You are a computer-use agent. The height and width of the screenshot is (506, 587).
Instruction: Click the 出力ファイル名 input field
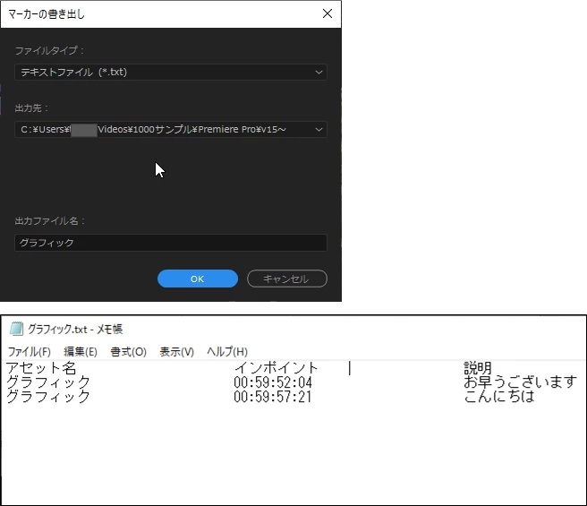[171, 243]
